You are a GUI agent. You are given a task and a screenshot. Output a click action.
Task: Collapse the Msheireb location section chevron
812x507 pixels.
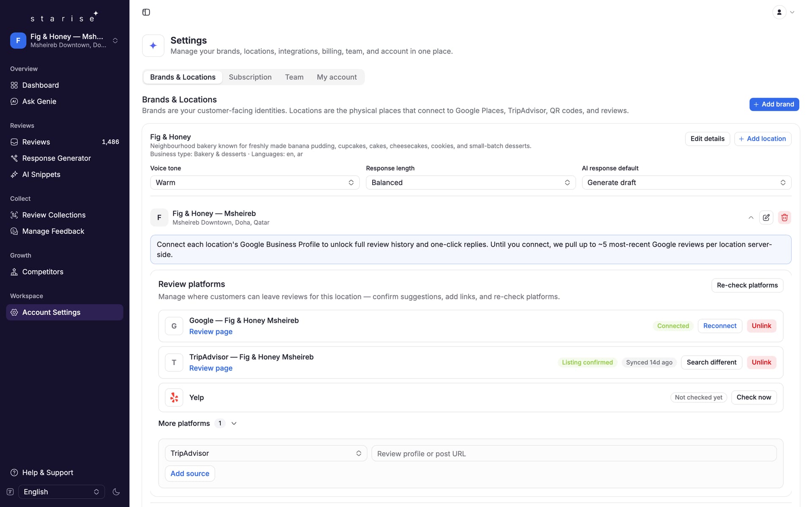(751, 218)
